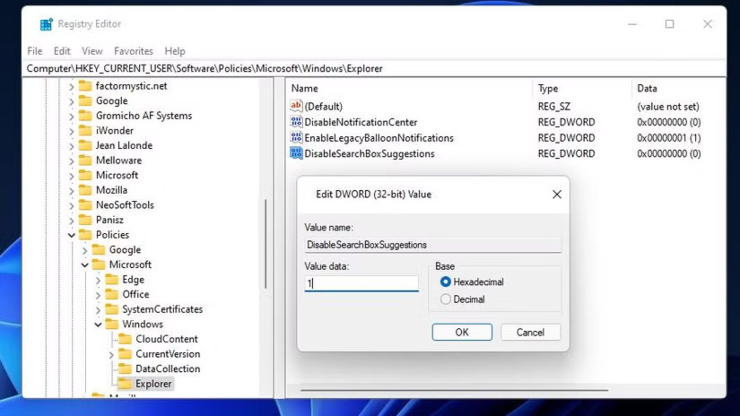Select the Decimal base radio button

[445, 299]
